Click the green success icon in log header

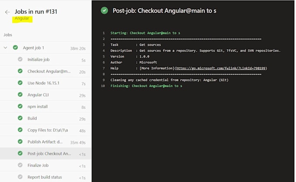click(104, 10)
